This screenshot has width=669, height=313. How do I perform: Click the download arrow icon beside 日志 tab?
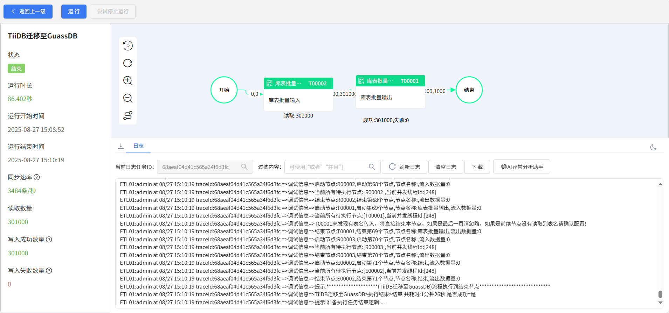[121, 146]
